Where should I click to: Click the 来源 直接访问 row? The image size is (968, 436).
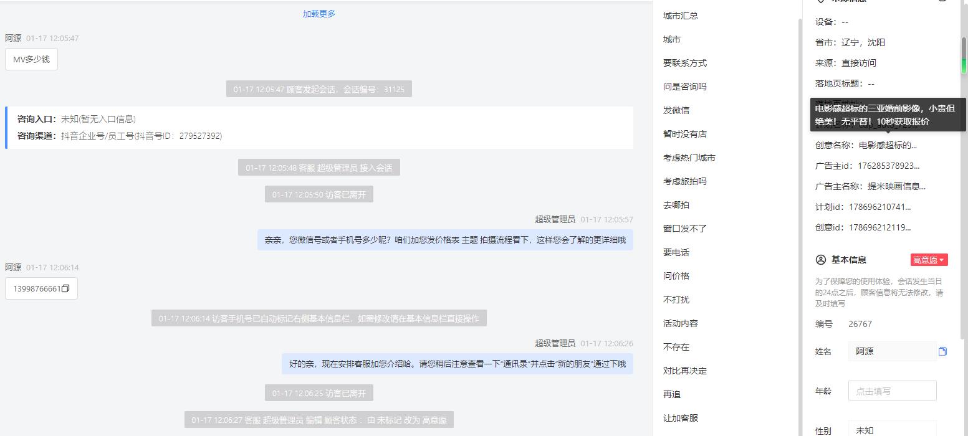click(846, 63)
